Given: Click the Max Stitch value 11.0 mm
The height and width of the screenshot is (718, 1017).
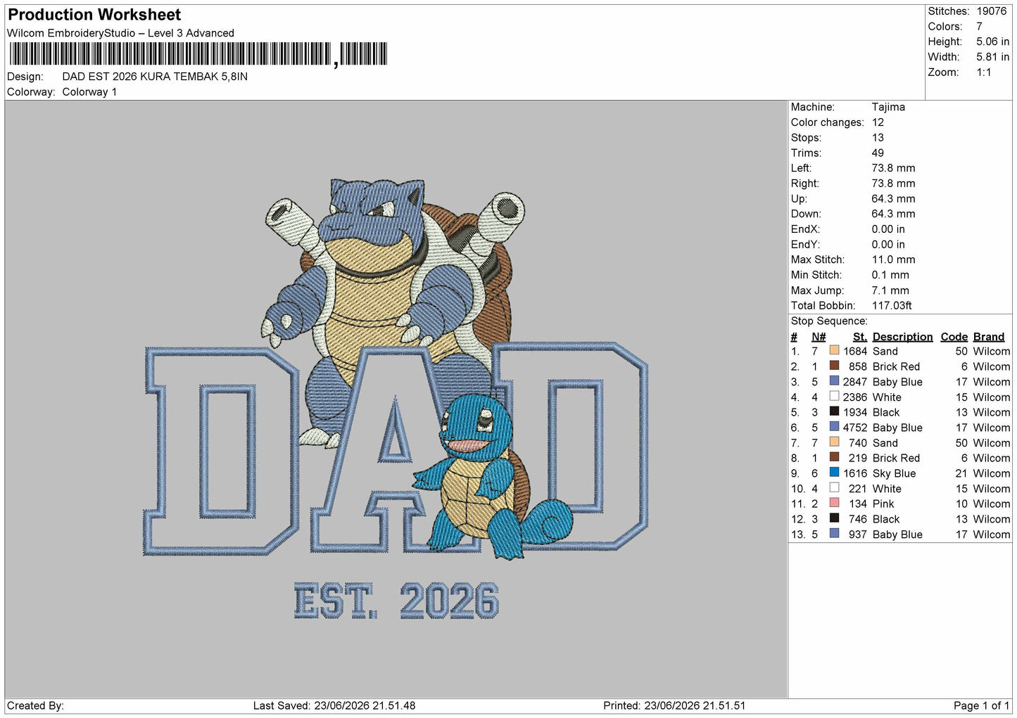Looking at the screenshot, I should 893,259.
